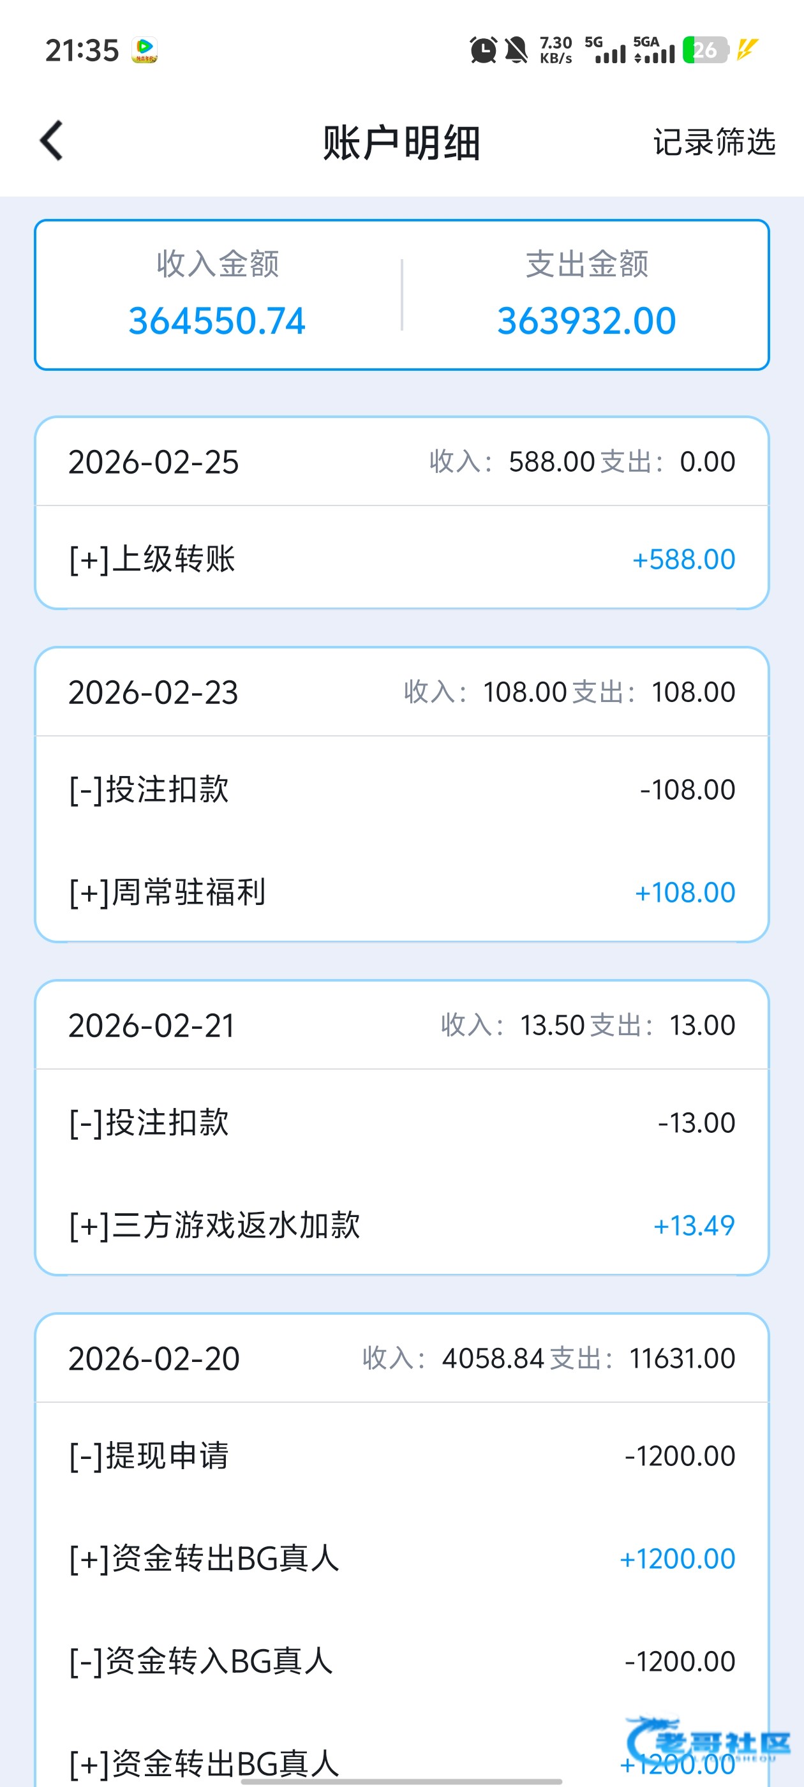This screenshot has width=804, height=1787.
Task: Tap the battery indicator icon
Action: (x=705, y=50)
